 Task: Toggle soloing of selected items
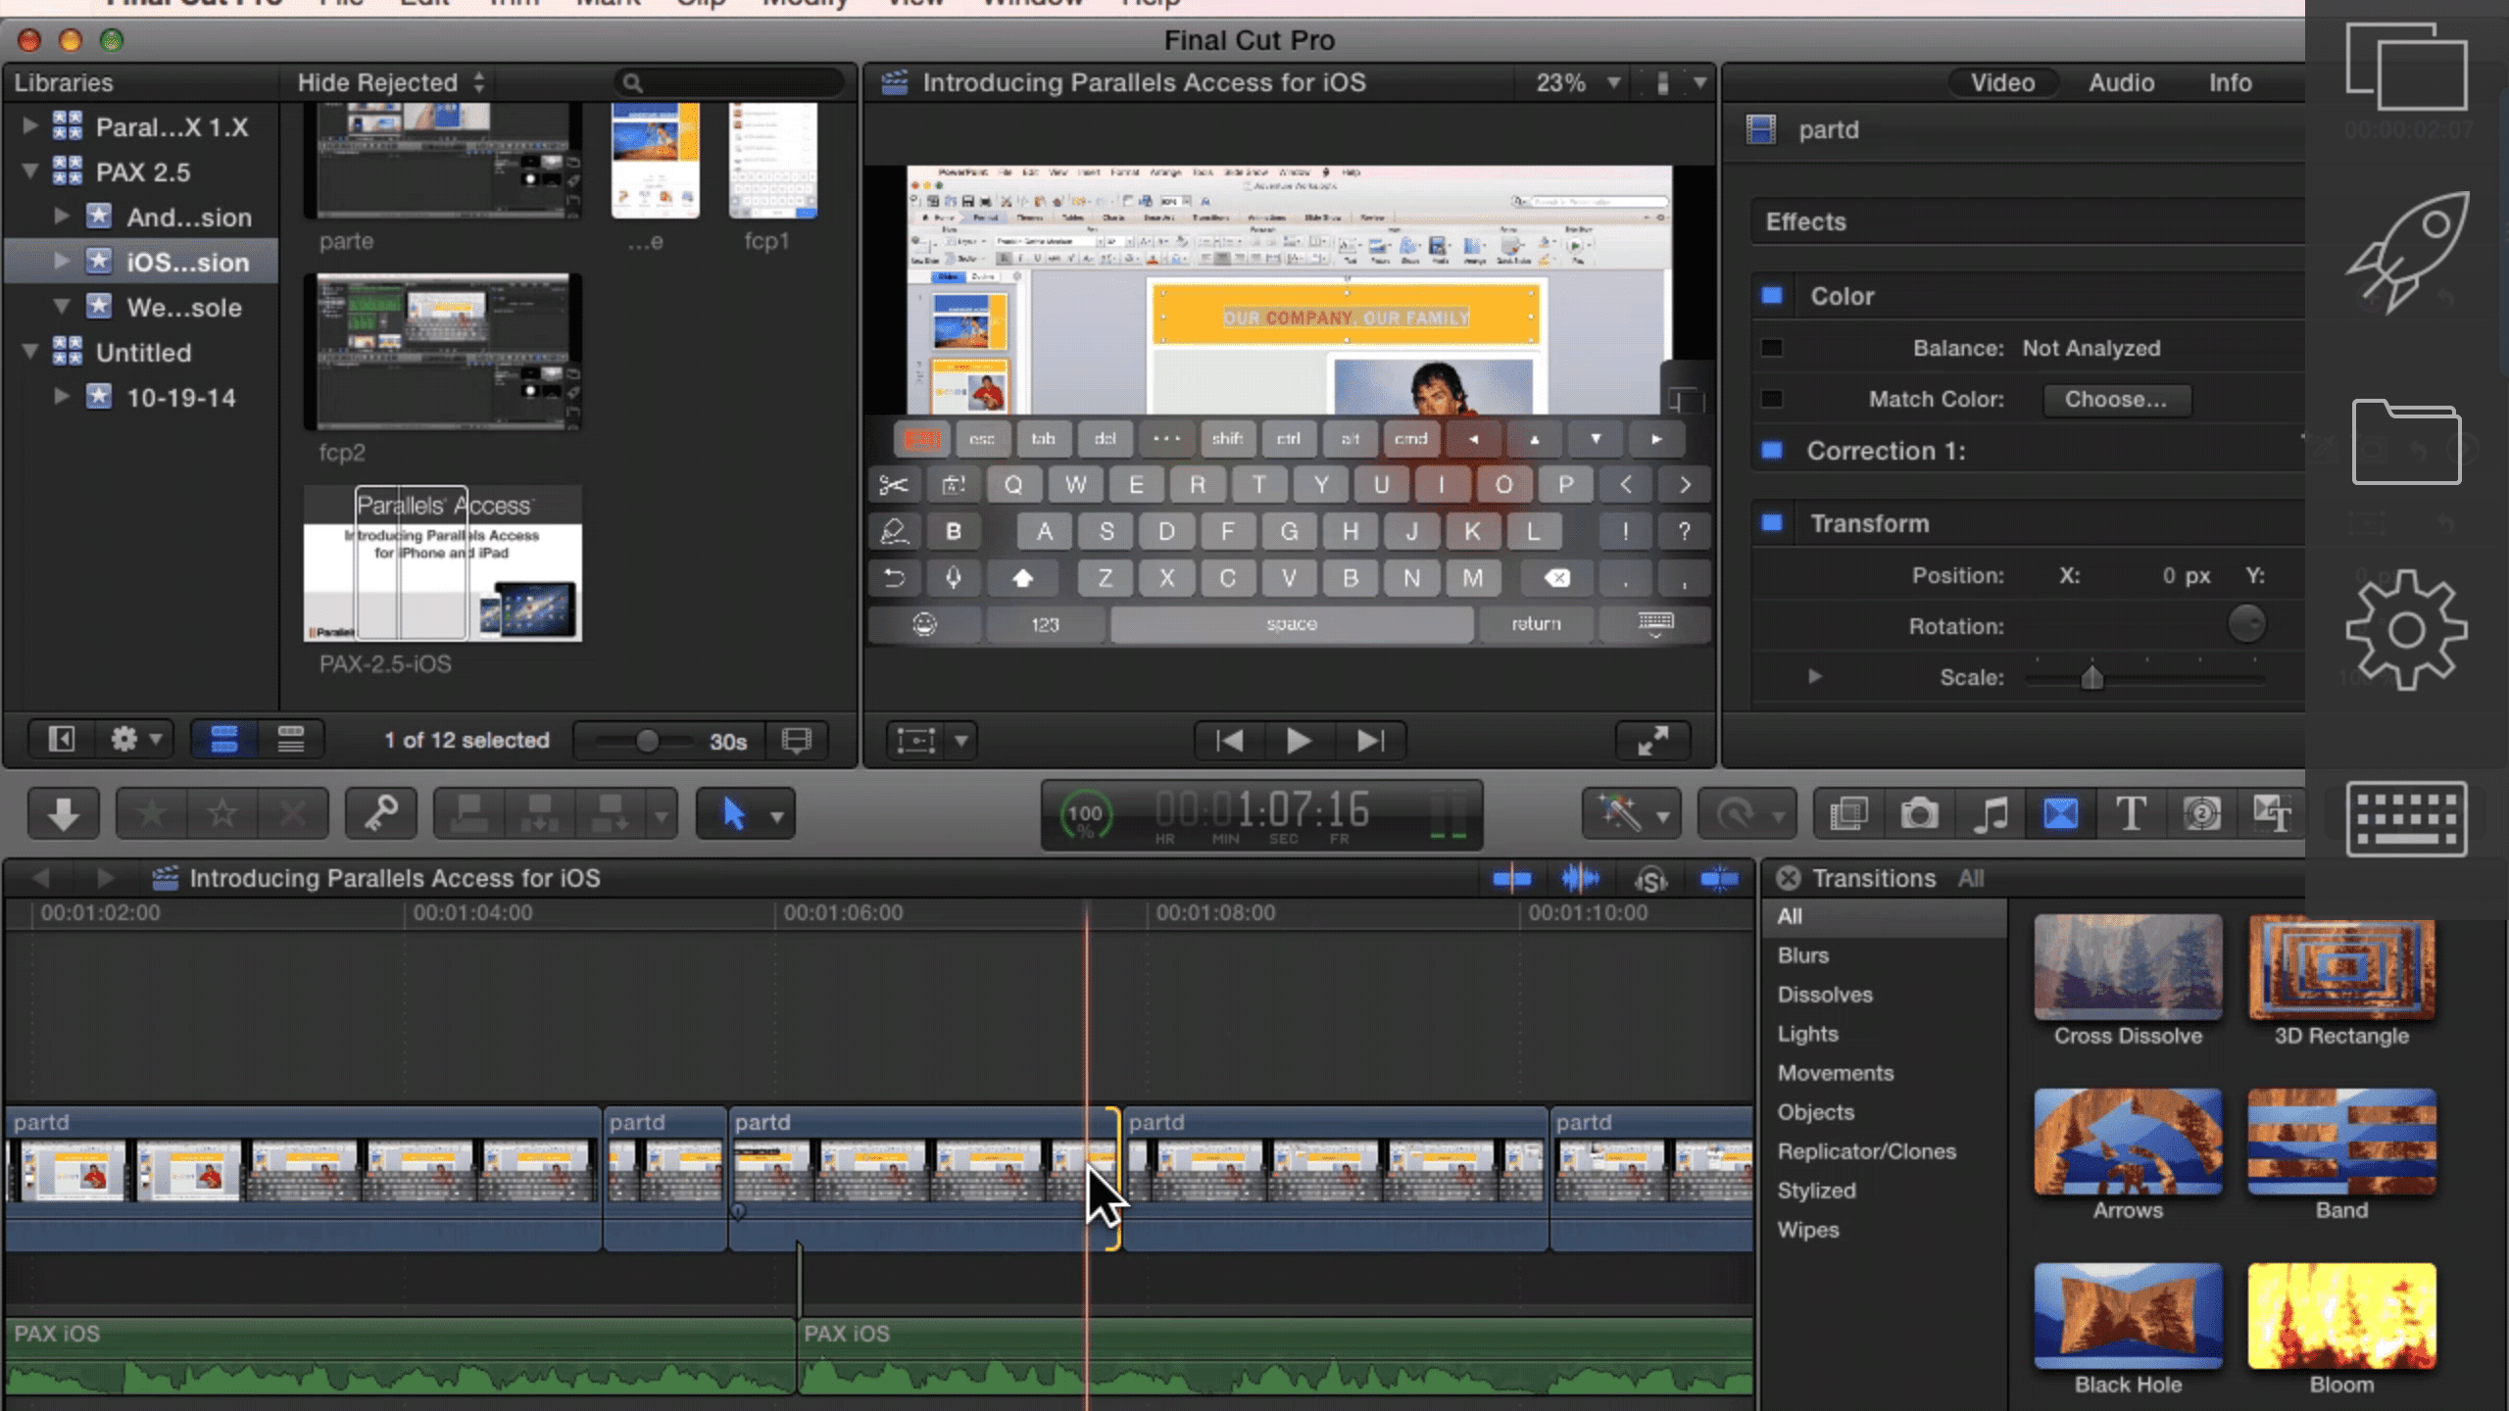(1650, 879)
